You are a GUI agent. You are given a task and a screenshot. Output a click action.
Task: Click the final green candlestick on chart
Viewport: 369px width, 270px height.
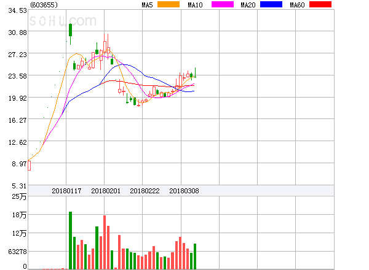click(x=195, y=73)
